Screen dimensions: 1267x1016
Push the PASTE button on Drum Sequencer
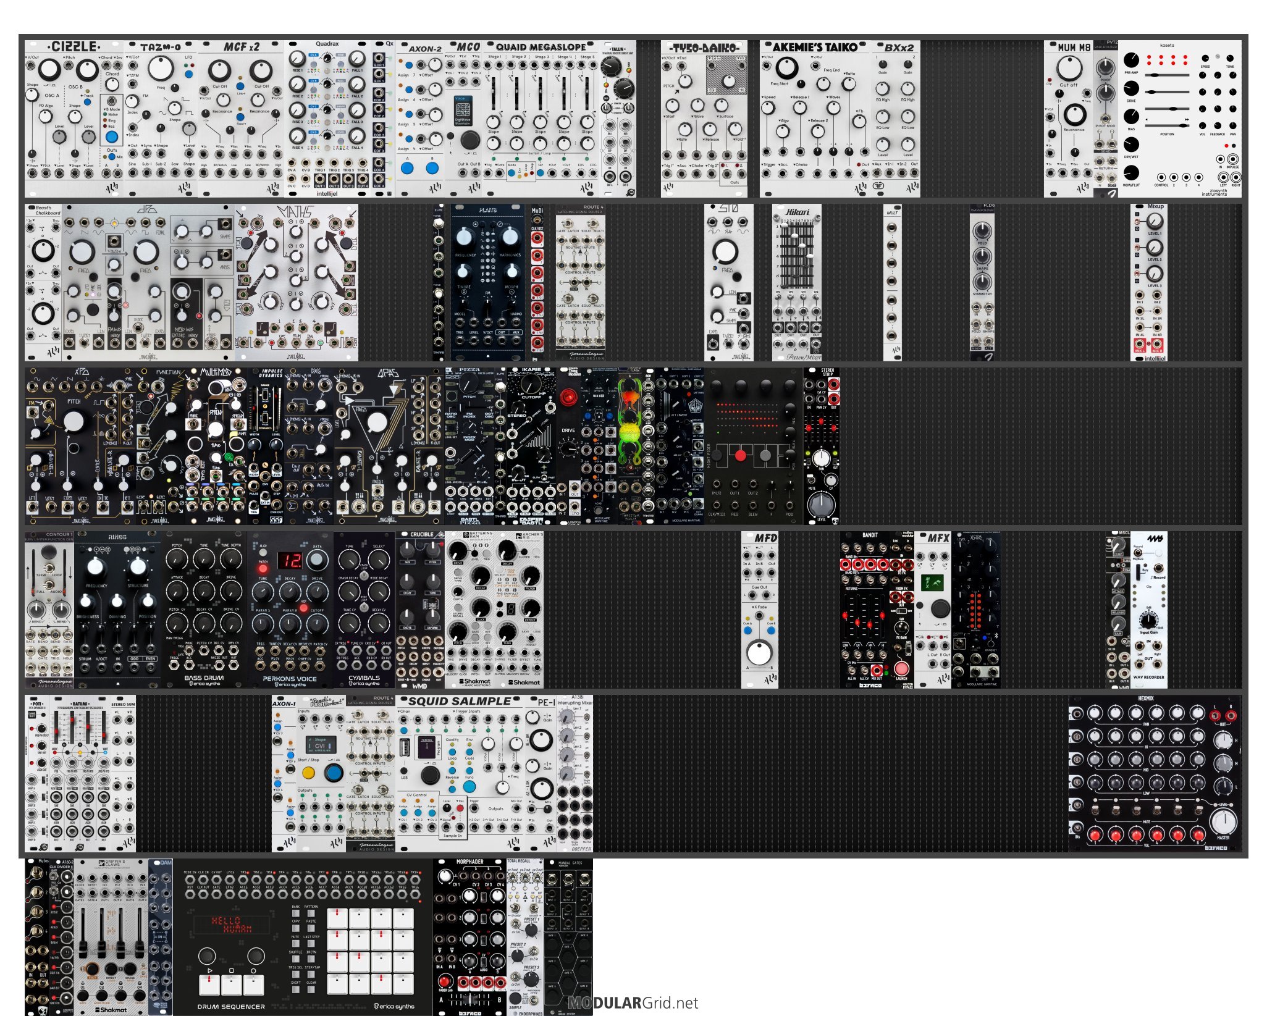point(311,928)
